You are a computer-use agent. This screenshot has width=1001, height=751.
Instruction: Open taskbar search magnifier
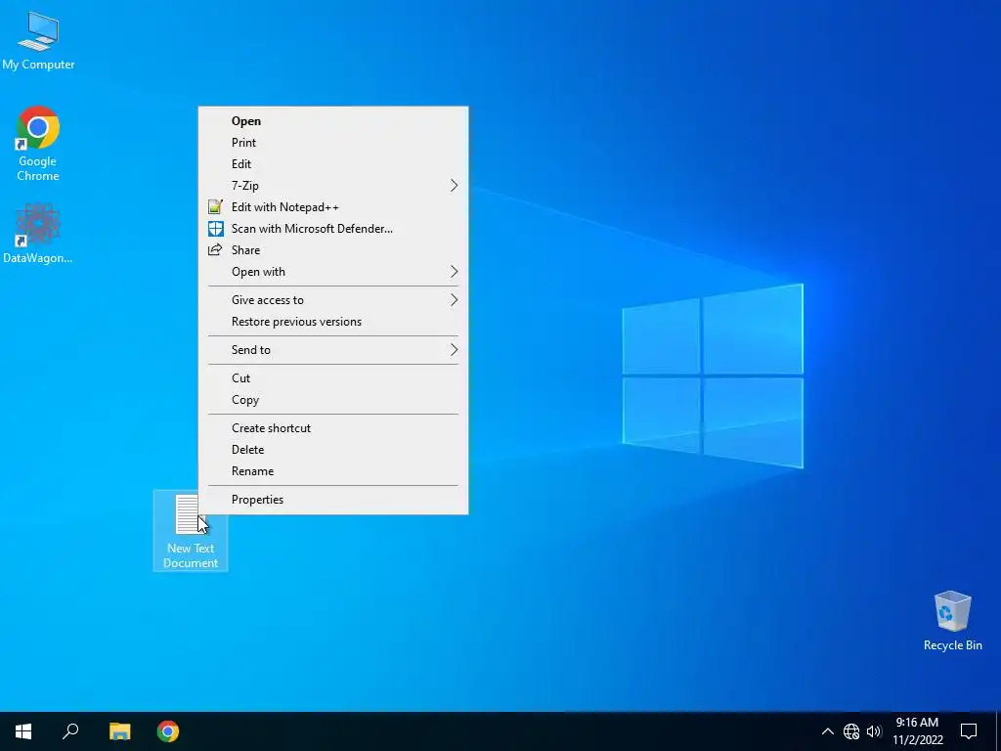tap(70, 731)
